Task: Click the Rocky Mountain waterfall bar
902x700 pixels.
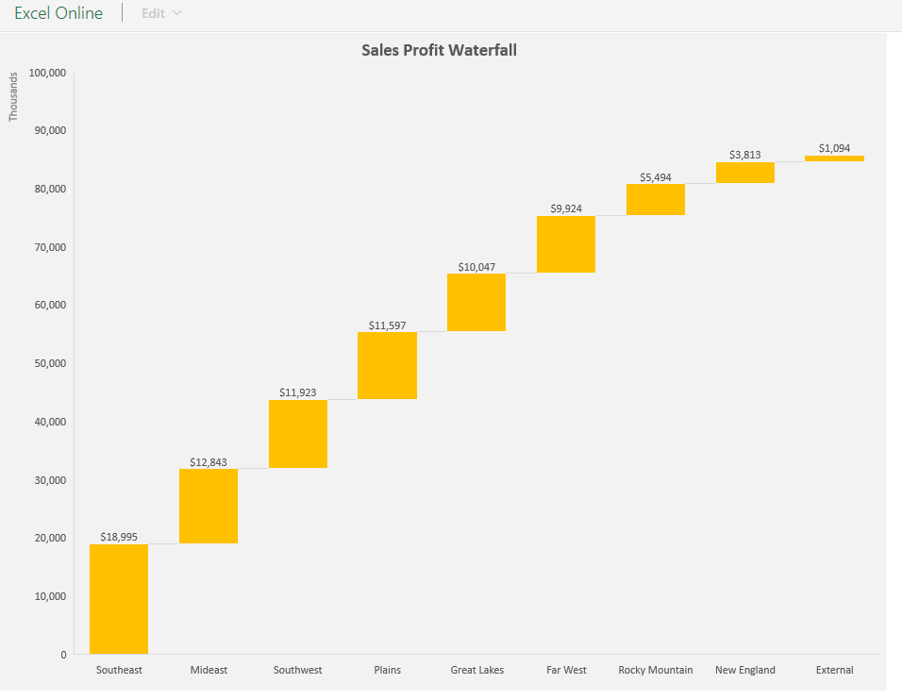Action: 655,199
